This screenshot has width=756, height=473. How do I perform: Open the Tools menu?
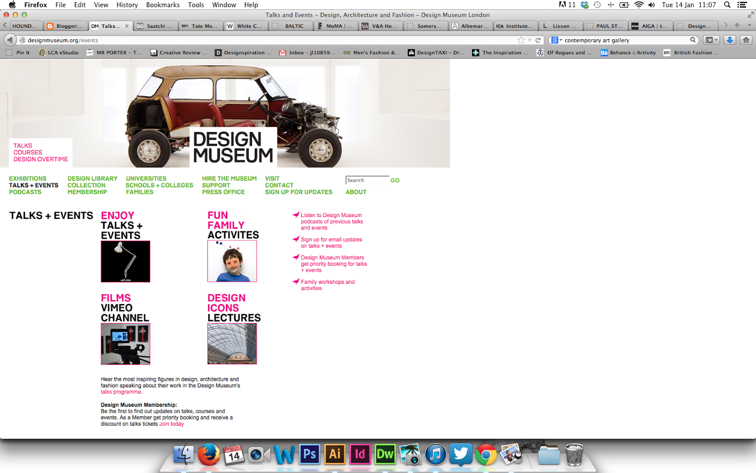(196, 5)
